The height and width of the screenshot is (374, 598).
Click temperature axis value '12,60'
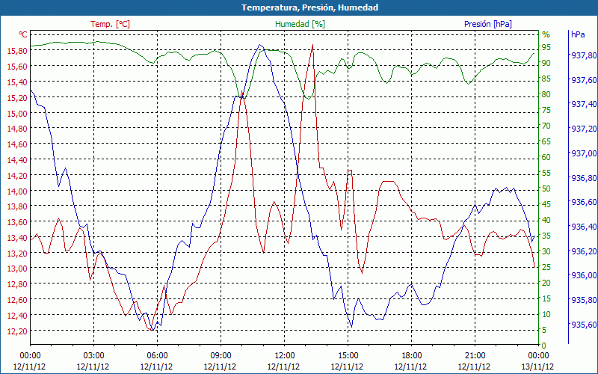17,300
